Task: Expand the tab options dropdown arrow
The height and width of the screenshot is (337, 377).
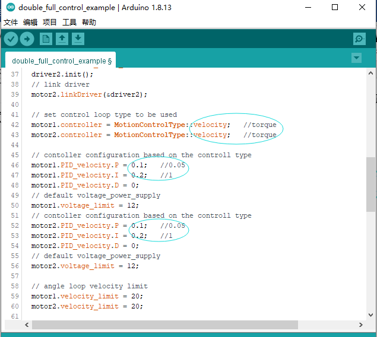Action: [x=356, y=58]
